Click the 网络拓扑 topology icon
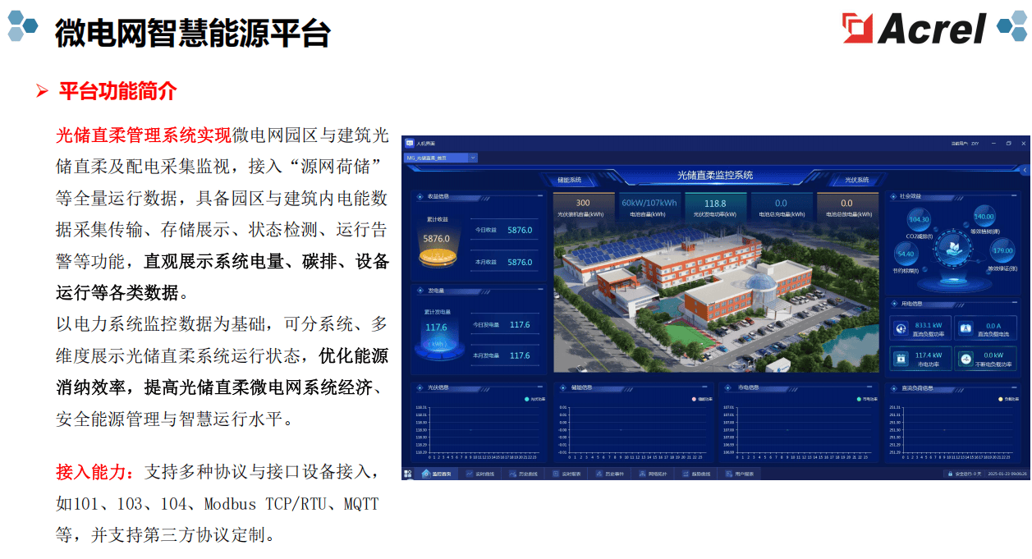 point(643,474)
